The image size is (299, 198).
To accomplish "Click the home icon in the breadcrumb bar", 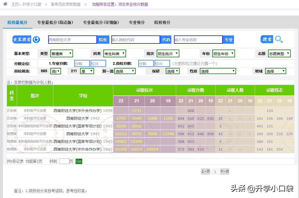I will [x=5, y=4].
